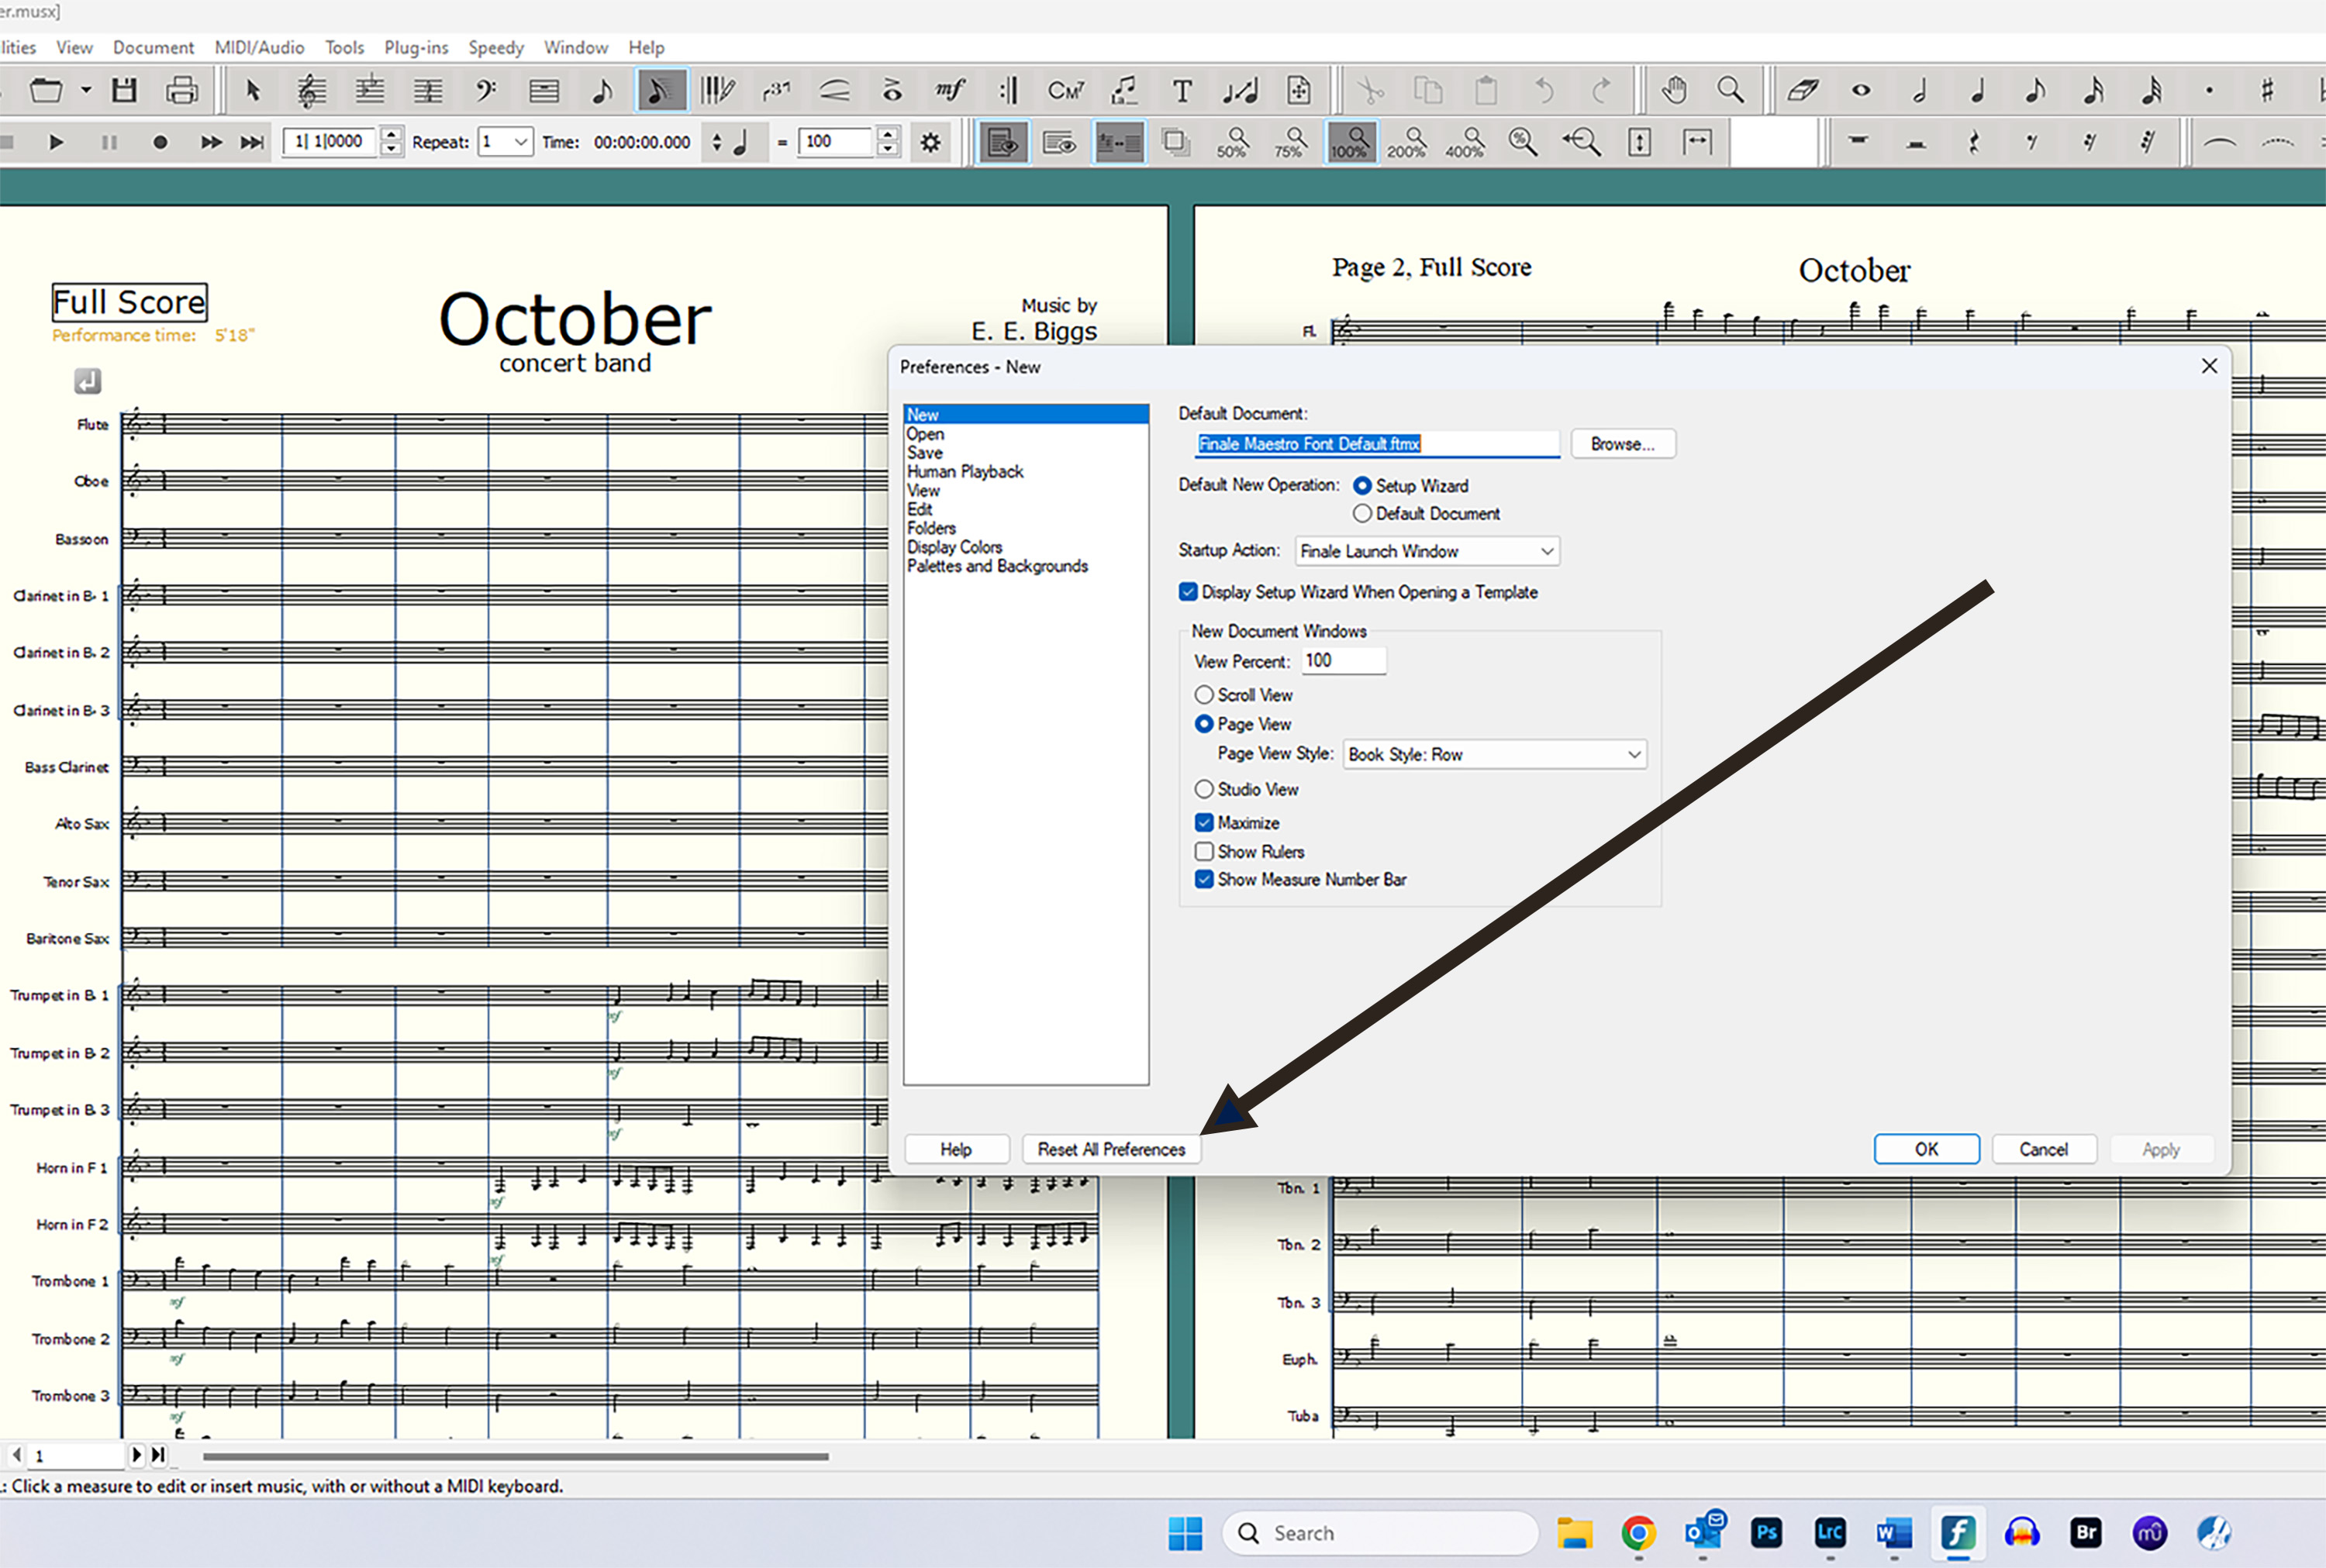Click the Browse button for default document

click(1622, 444)
